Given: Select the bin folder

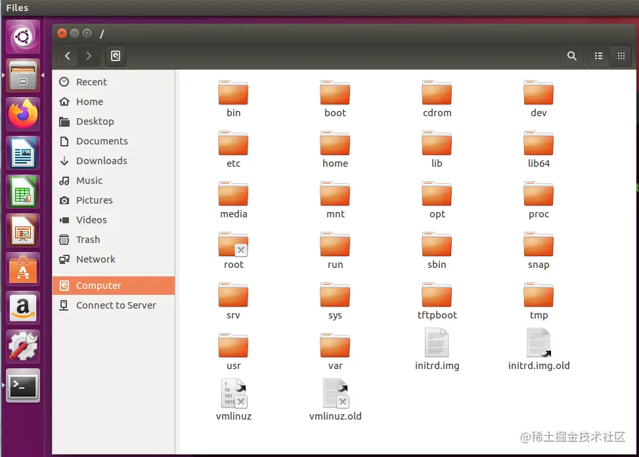Looking at the screenshot, I should [233, 99].
